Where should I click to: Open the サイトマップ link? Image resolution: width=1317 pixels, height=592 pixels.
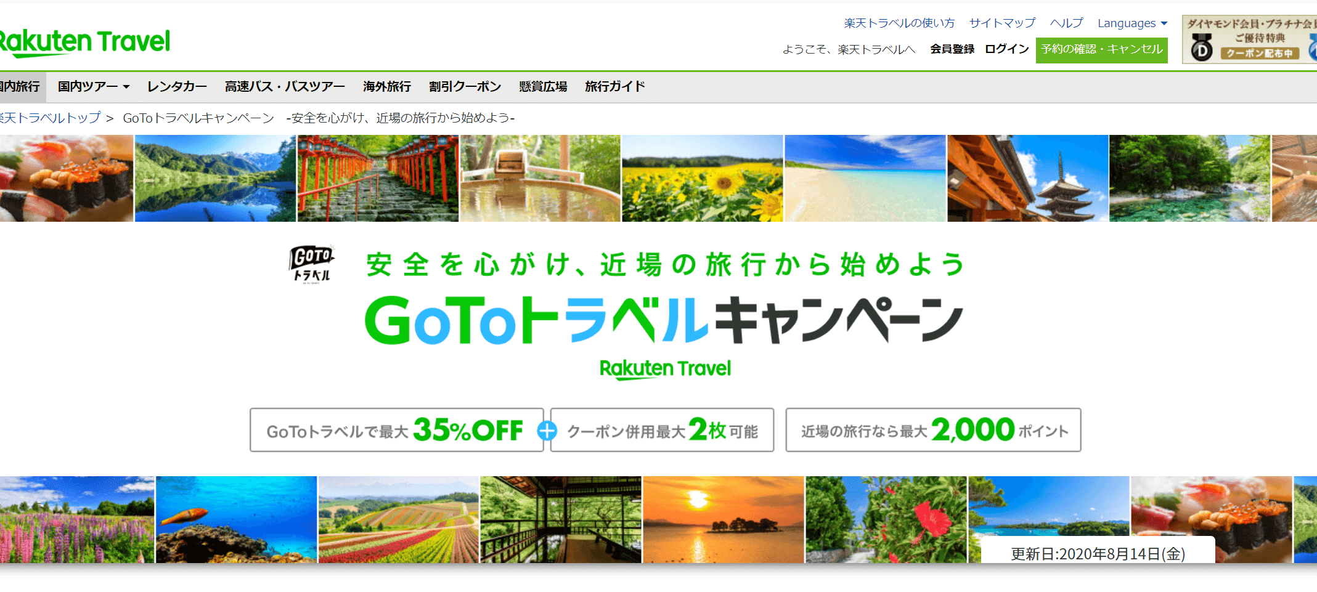click(1003, 23)
